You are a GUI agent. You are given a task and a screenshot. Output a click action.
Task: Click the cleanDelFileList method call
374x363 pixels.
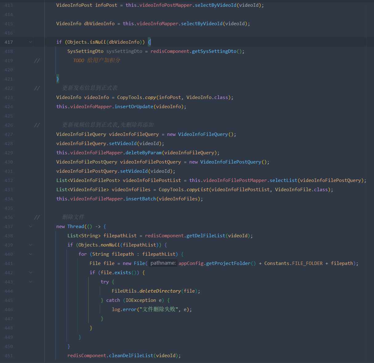[131, 356]
